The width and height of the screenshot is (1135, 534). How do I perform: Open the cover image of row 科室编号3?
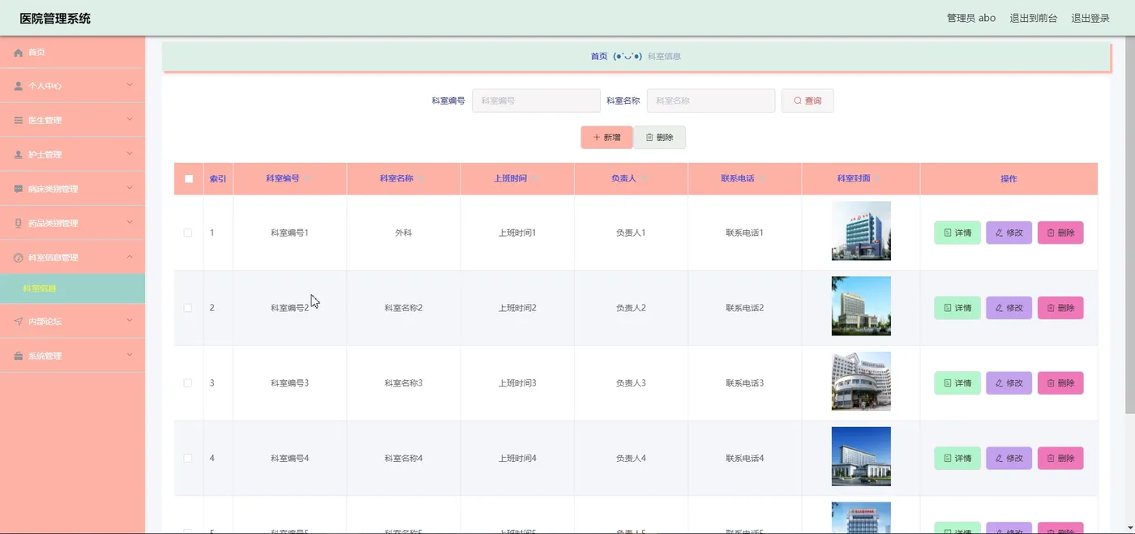pos(861,382)
